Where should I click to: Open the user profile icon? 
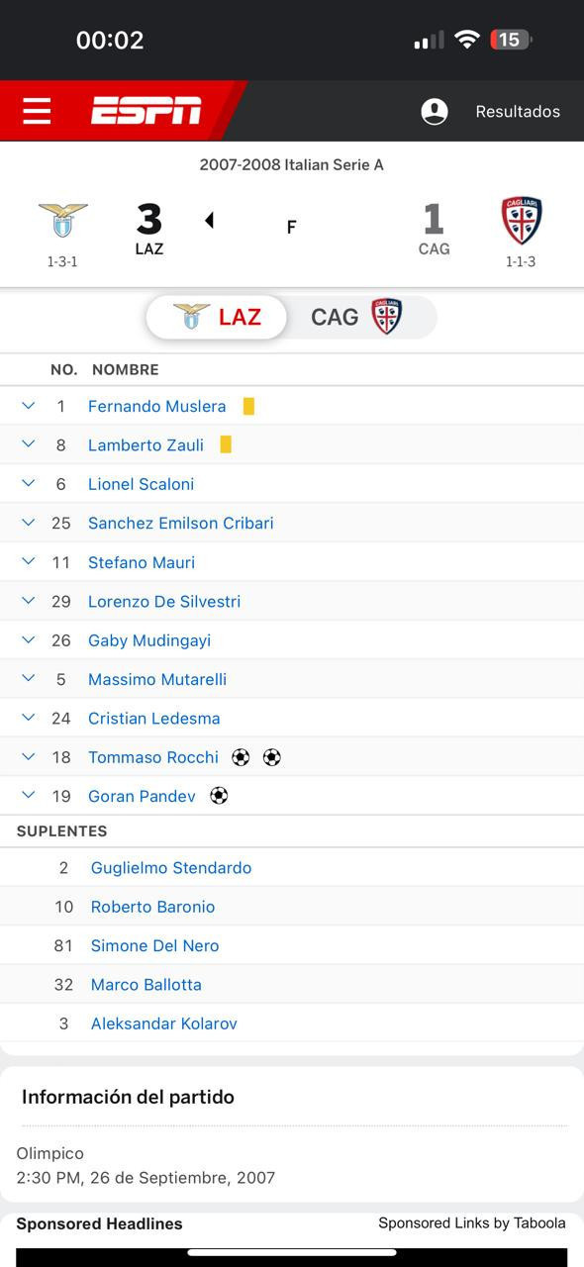[435, 112]
